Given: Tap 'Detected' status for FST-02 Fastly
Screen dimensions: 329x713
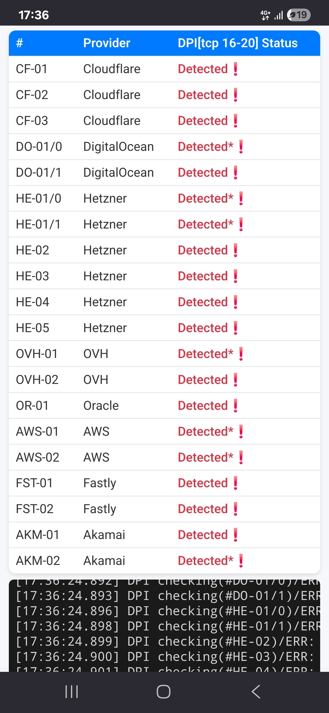Looking at the screenshot, I should (x=203, y=509).
